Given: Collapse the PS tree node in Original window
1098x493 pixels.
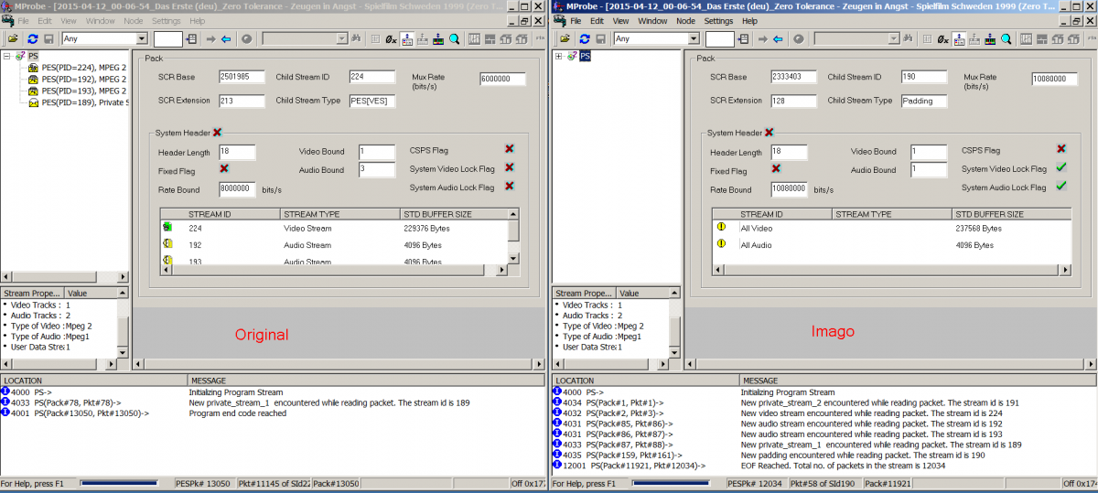Looking at the screenshot, I should coord(7,56).
